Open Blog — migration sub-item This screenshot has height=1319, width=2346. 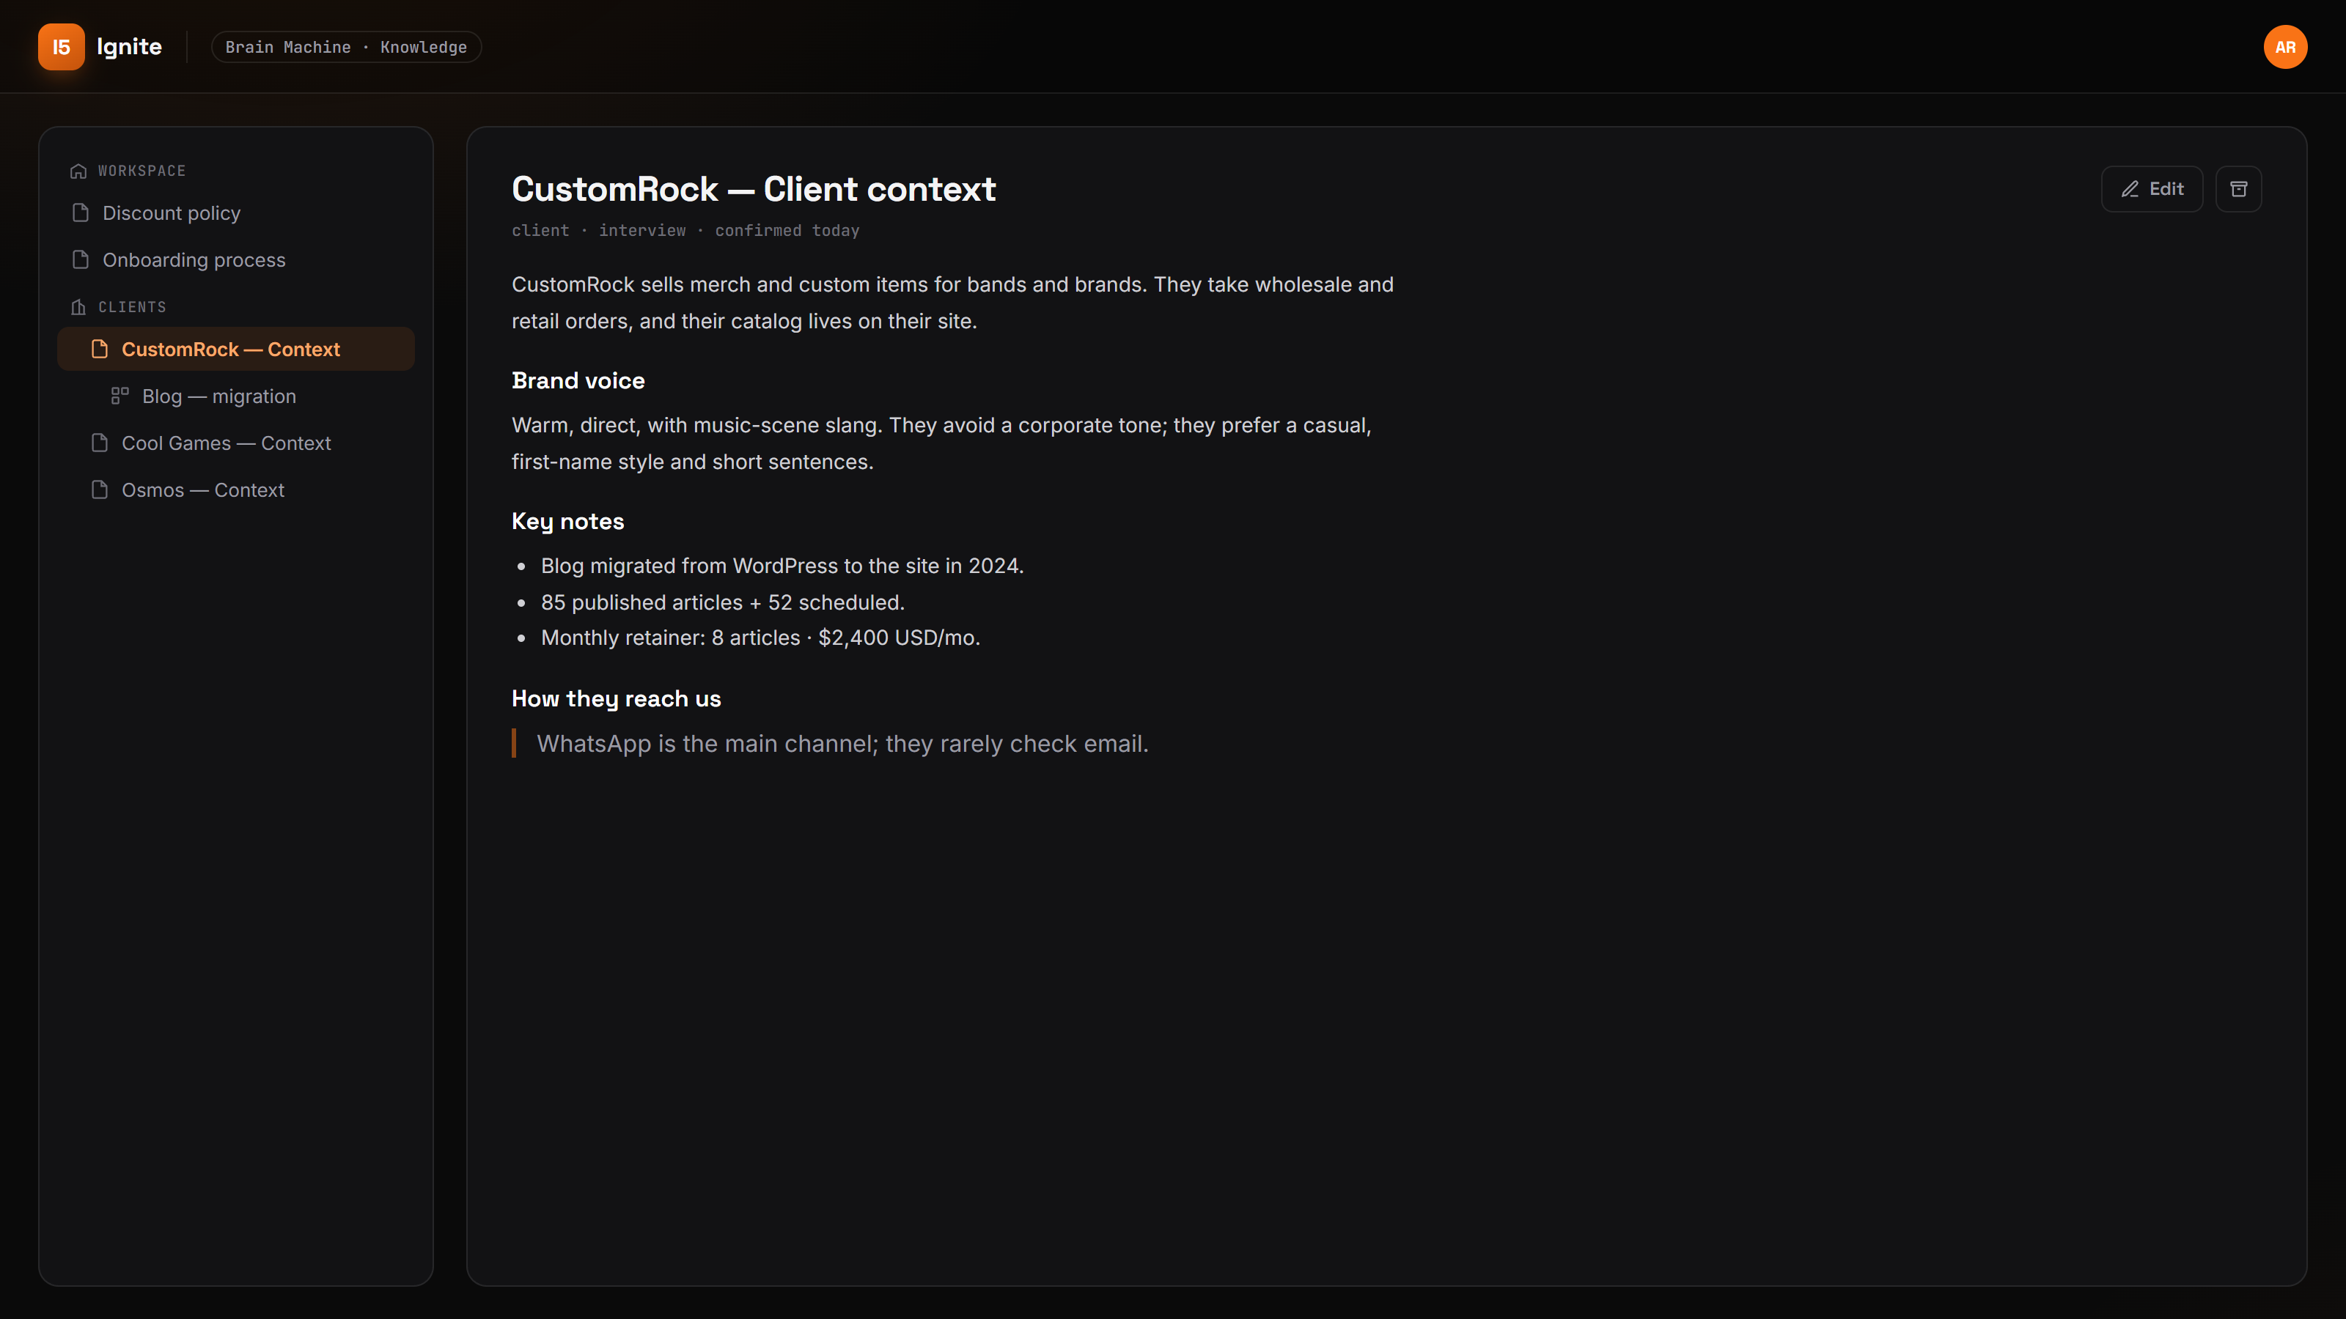[236, 396]
